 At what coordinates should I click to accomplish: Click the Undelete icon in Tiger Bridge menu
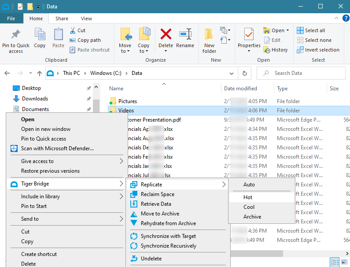133,259
